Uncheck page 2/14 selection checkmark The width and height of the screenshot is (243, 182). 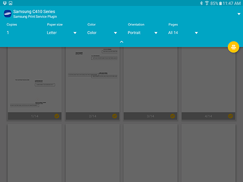click(115, 116)
